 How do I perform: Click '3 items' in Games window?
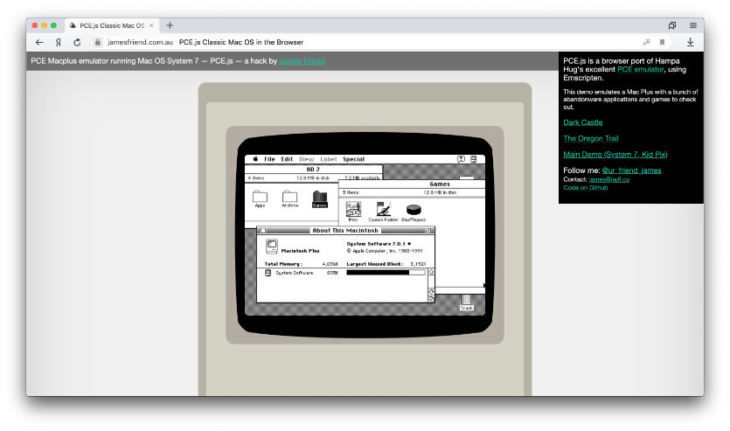(x=351, y=192)
